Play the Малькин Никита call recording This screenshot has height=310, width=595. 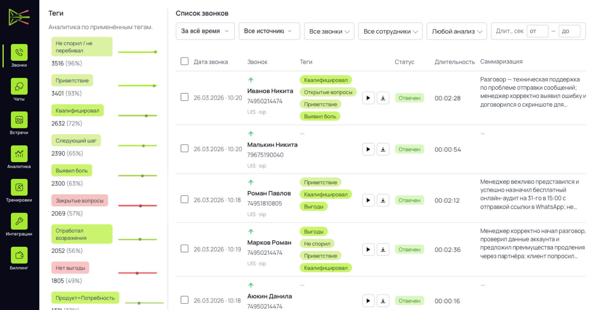coord(368,149)
